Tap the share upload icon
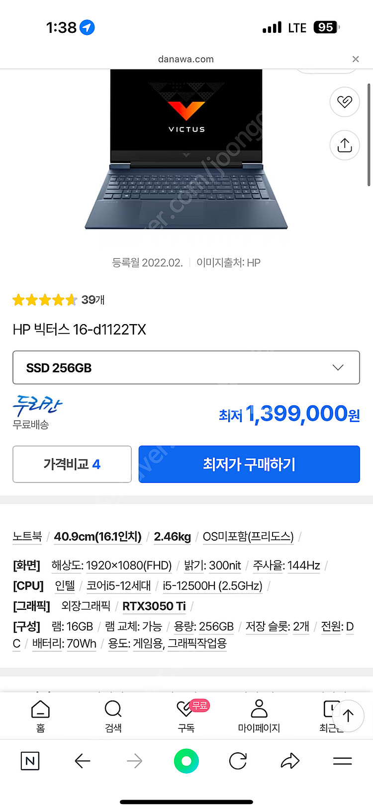This screenshot has width=373, height=811. [x=344, y=145]
